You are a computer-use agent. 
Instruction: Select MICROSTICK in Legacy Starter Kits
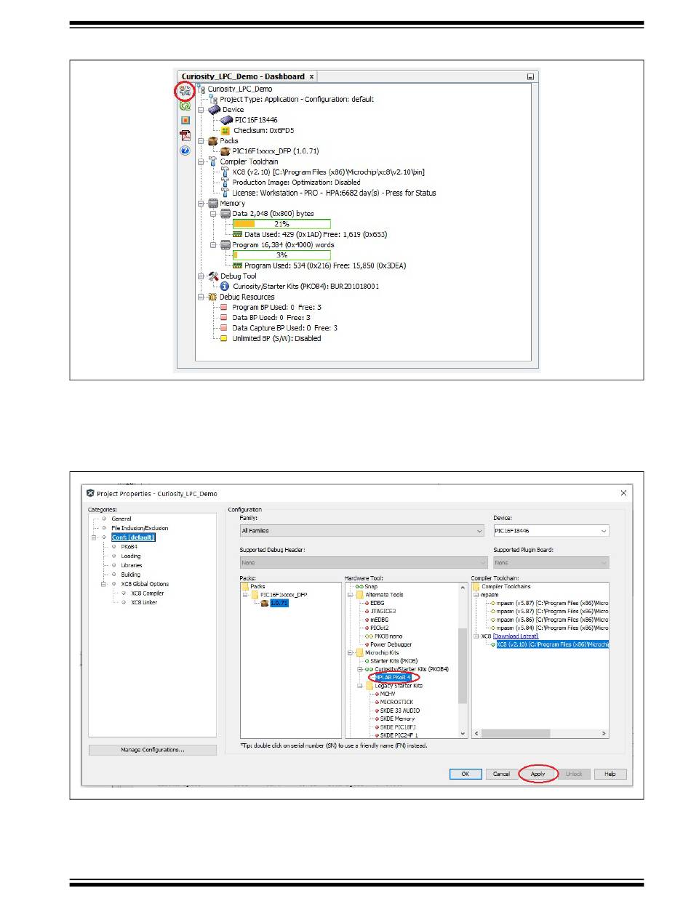tap(396, 703)
